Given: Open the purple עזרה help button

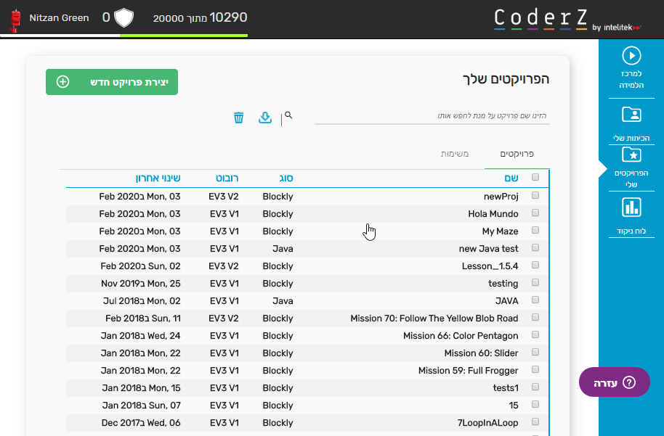Looking at the screenshot, I should pyautogui.click(x=615, y=382).
